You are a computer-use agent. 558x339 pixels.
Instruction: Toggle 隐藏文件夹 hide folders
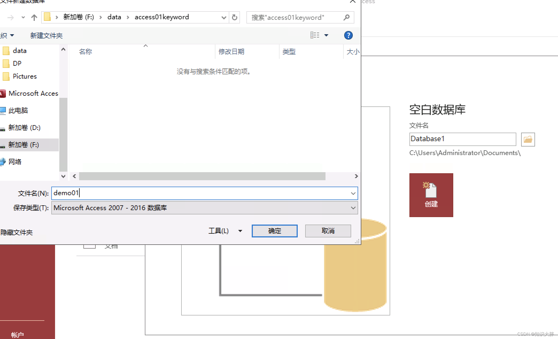click(17, 232)
